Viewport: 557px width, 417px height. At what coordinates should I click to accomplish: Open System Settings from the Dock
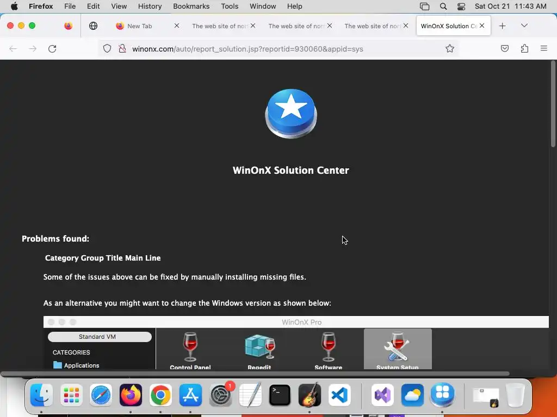coord(221,395)
